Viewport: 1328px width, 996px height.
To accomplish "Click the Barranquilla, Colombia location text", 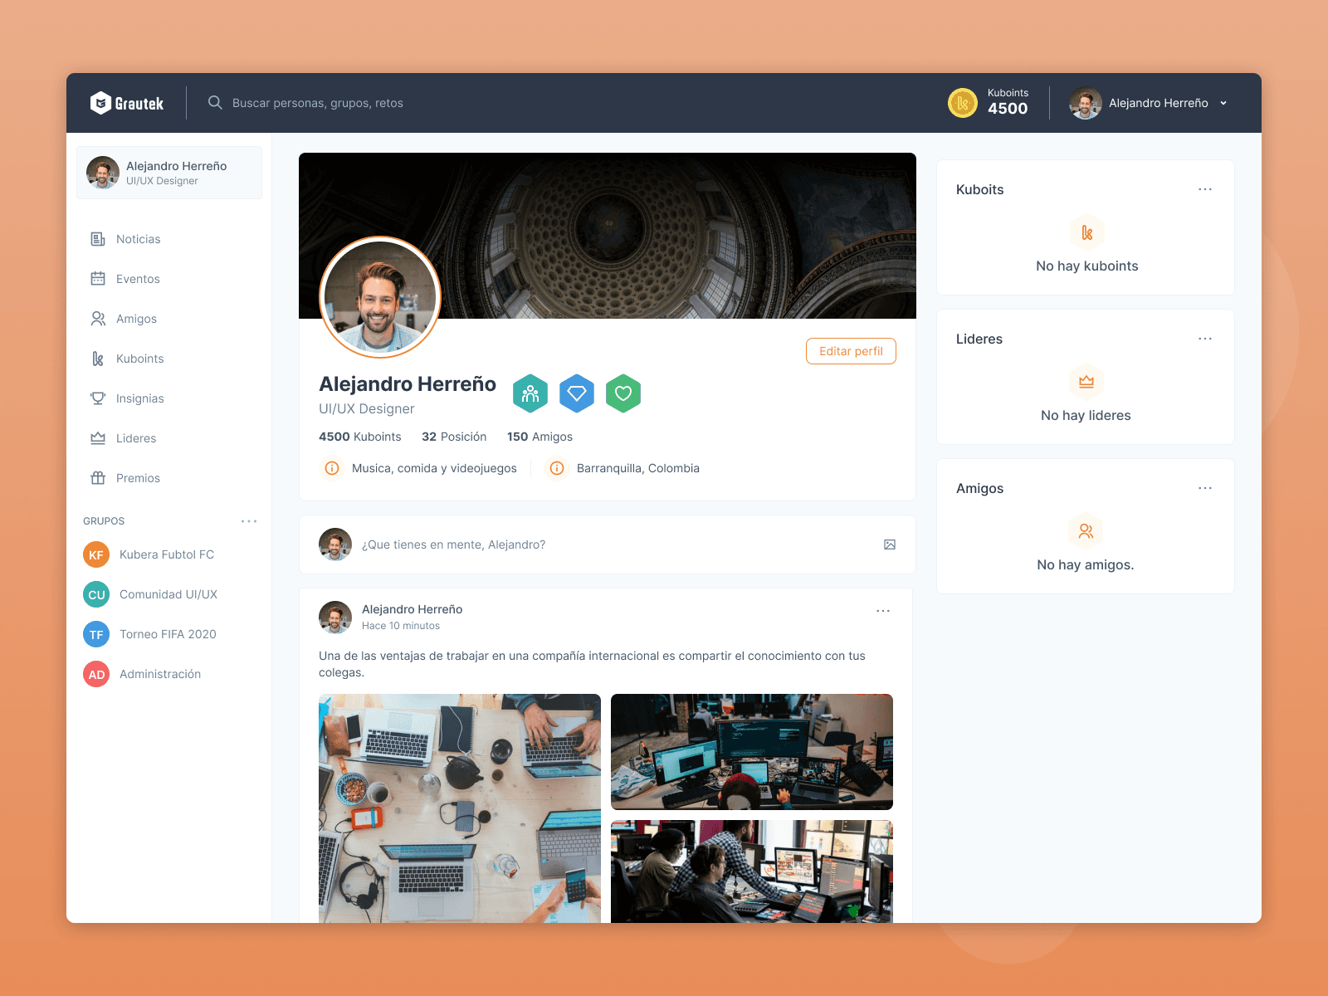I will pyautogui.click(x=638, y=468).
